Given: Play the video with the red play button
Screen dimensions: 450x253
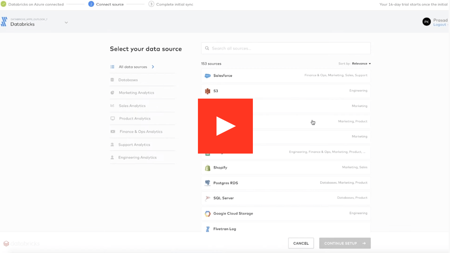Looking at the screenshot, I should [225, 126].
